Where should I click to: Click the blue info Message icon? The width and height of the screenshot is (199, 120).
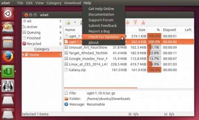coord(66,104)
